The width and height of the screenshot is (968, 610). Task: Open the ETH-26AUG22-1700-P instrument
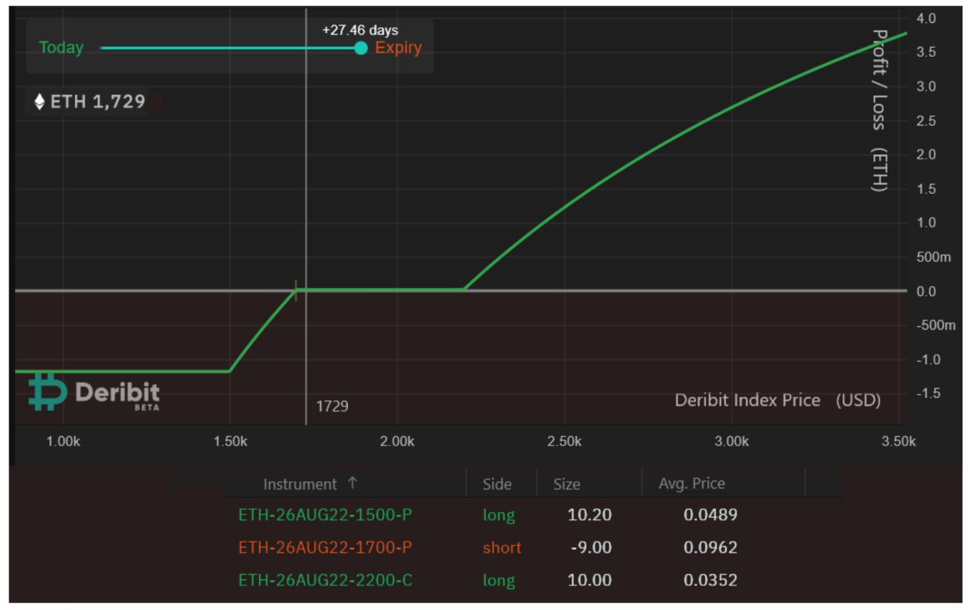pyautogui.click(x=325, y=548)
